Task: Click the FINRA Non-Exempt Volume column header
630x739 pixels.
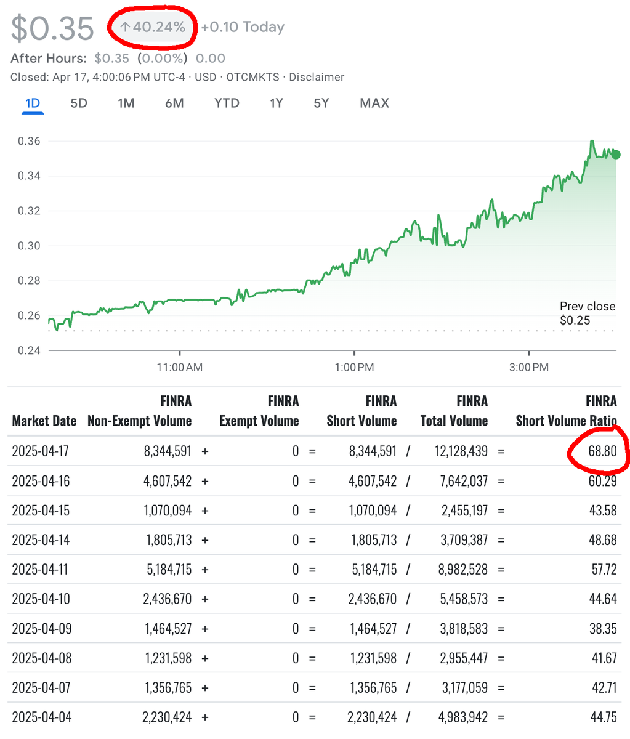Action: [x=140, y=411]
